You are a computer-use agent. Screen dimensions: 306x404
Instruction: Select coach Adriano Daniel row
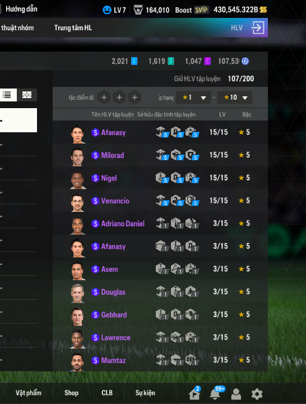pos(160,224)
